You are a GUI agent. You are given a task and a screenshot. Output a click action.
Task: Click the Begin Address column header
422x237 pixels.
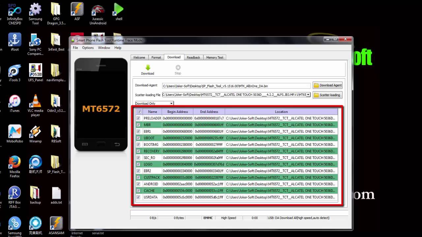pos(178,112)
